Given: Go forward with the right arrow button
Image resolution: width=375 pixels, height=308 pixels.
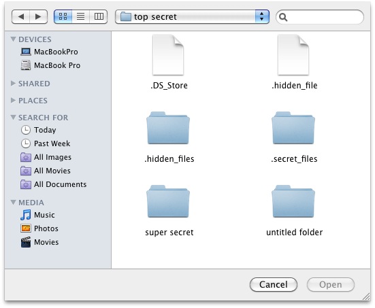Looking at the screenshot, I should [38, 17].
